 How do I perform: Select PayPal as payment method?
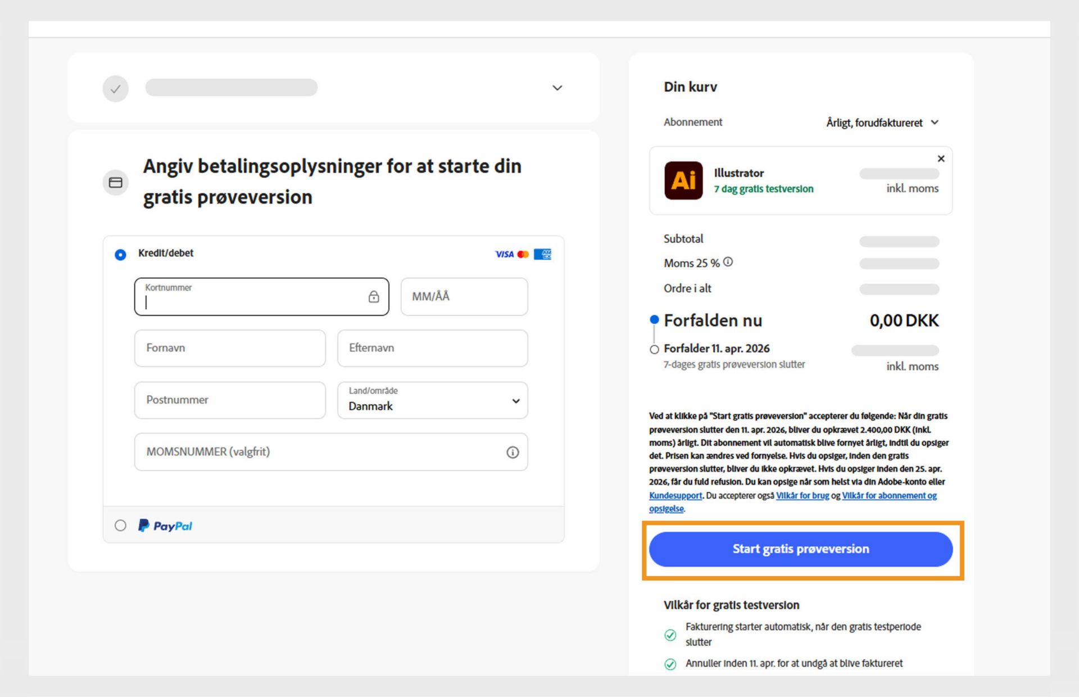click(x=120, y=526)
